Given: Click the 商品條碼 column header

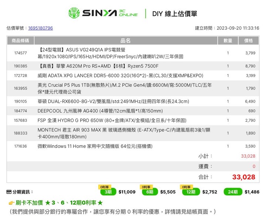Looking at the screenshot, I should 20,41.
